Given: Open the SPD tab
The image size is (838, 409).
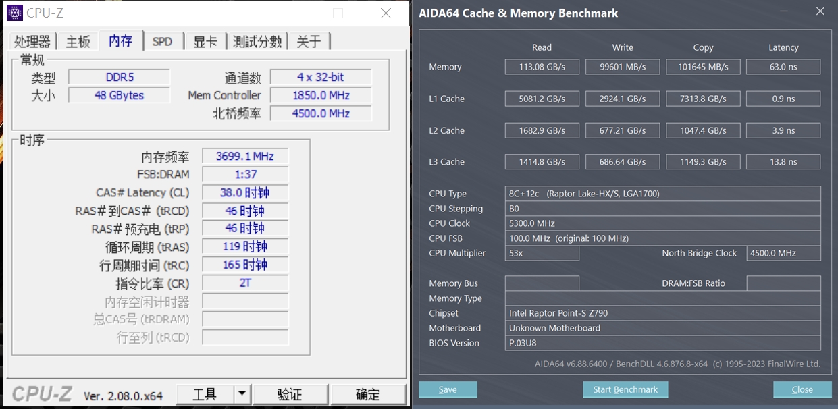Looking at the screenshot, I should click(x=162, y=41).
